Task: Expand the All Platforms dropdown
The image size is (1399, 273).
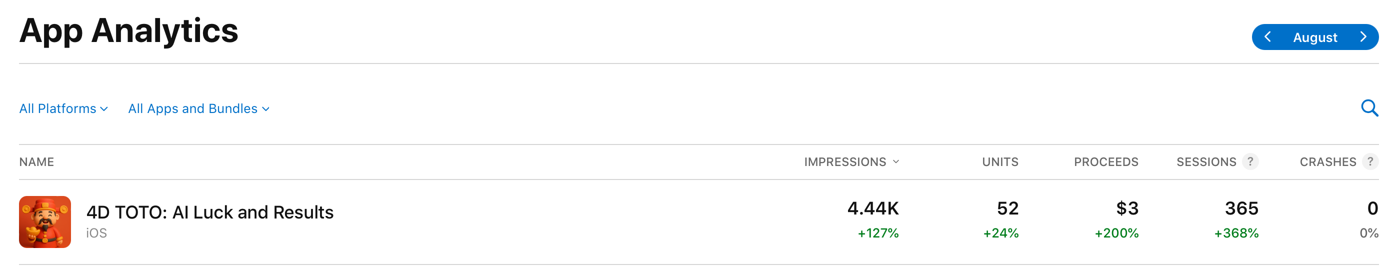Action: pyautogui.click(x=63, y=108)
